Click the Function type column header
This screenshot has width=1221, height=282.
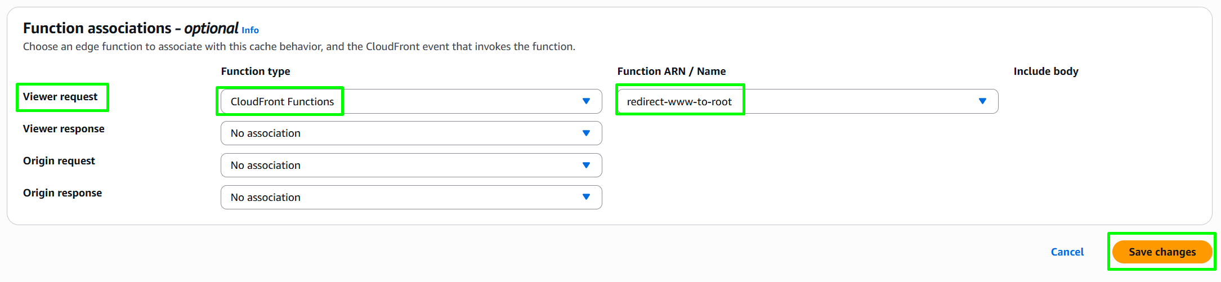(x=256, y=71)
